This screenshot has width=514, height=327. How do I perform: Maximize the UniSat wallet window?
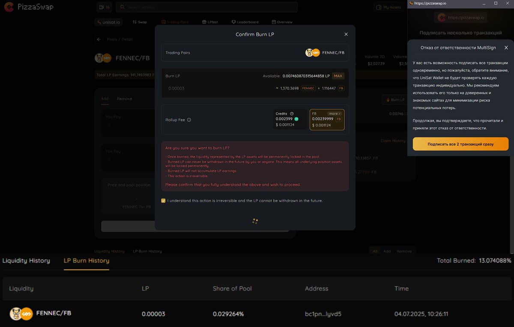496,3
